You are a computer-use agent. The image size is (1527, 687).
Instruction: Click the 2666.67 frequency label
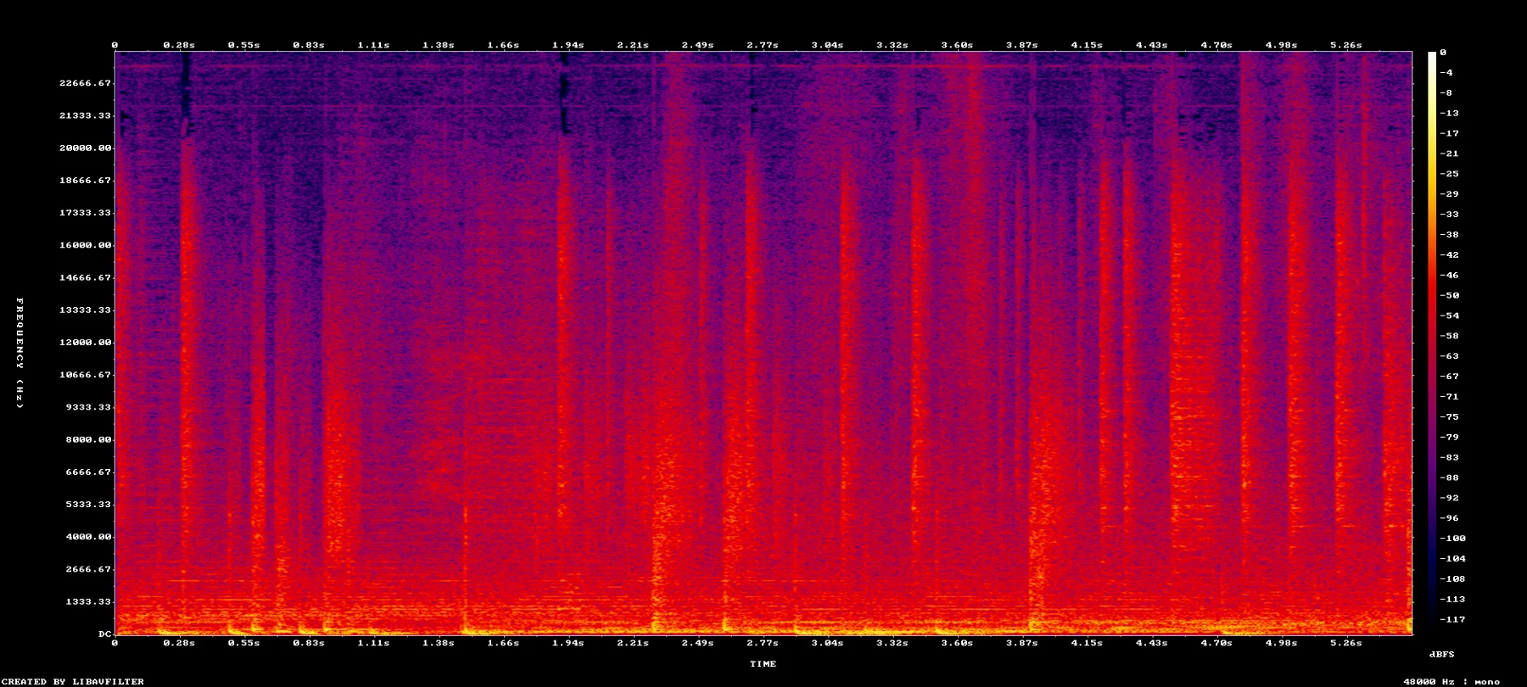point(88,569)
